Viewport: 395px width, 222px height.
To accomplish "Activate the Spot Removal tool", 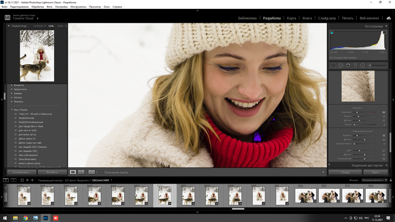I will [341, 66].
